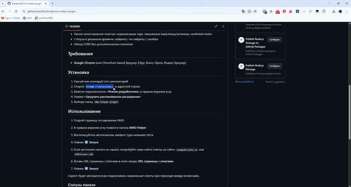Open the trello bookmark

click(x=27, y=18)
